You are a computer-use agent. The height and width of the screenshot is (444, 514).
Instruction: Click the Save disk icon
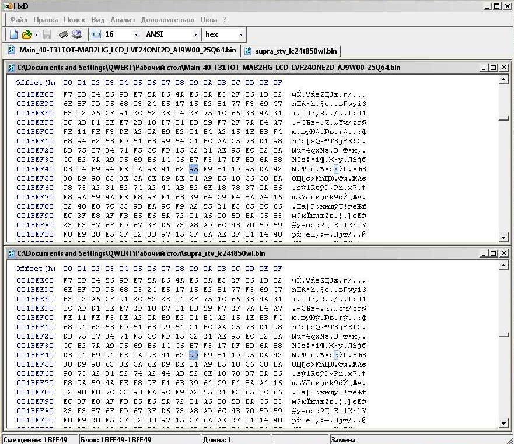[x=47, y=35]
